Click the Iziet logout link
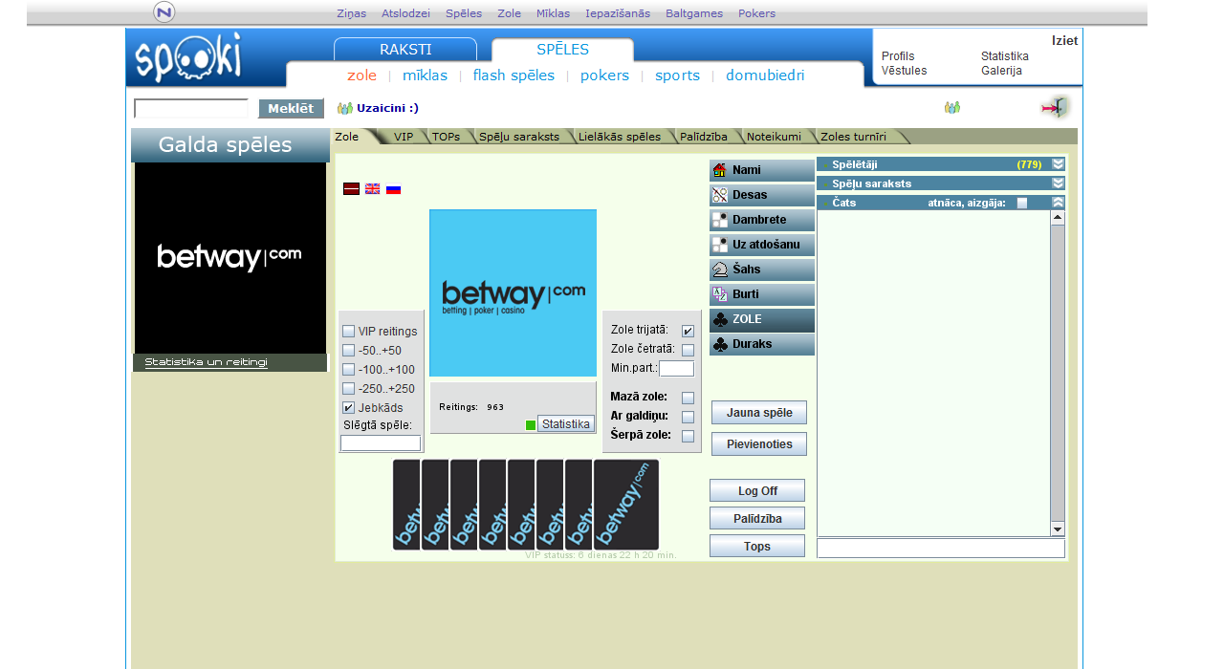The height and width of the screenshot is (669, 1224). tap(1066, 40)
